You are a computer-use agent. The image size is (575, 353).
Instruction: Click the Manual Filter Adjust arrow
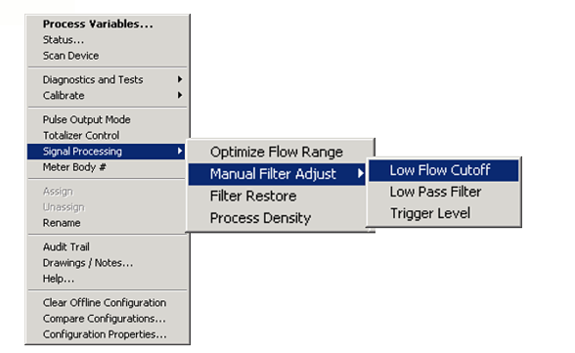click(361, 173)
